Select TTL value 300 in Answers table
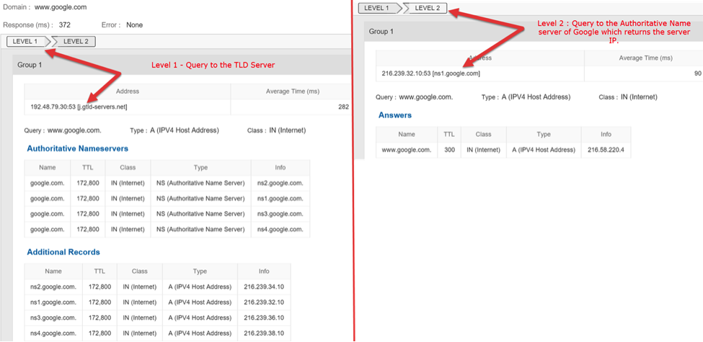This screenshot has height=342, width=703. click(x=449, y=150)
